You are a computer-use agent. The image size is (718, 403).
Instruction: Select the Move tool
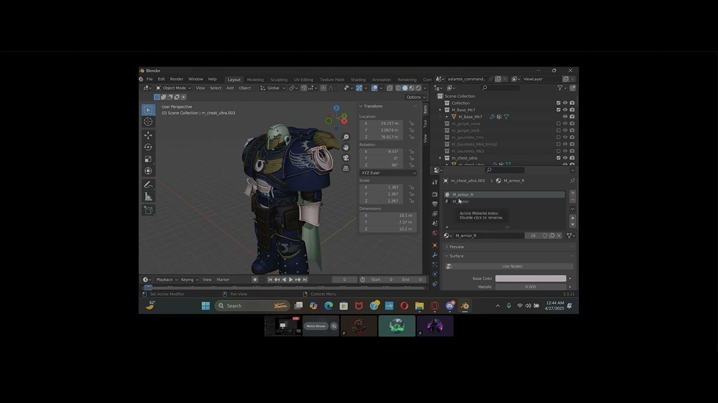[x=148, y=135]
